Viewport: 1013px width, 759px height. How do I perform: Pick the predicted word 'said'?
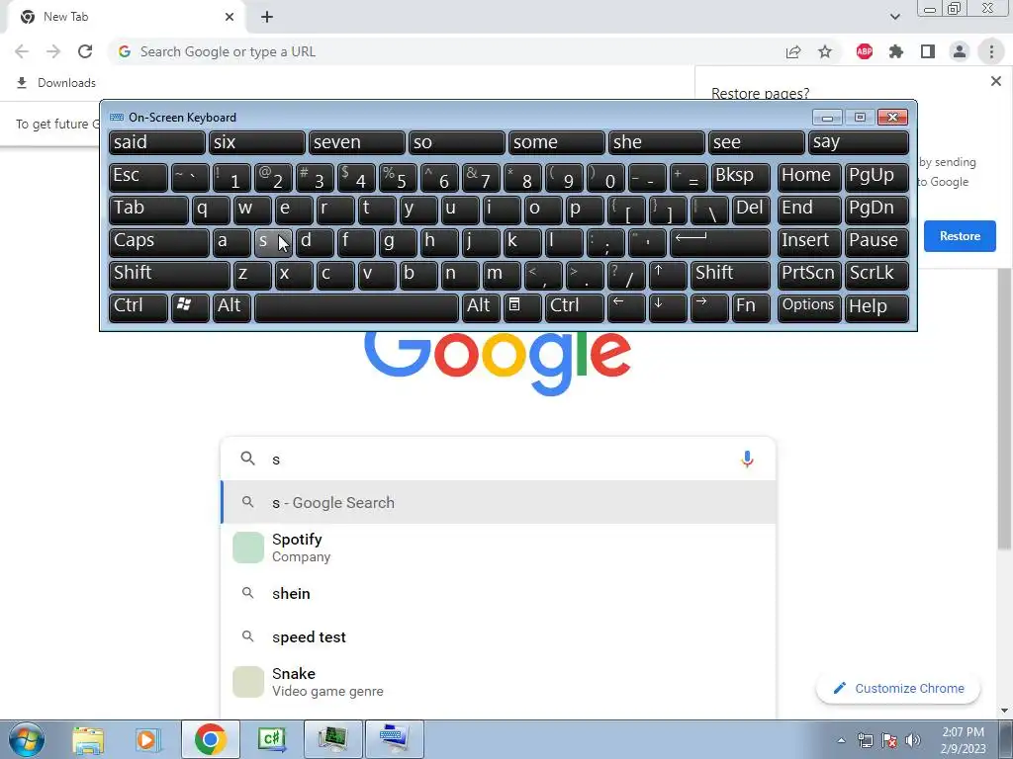tap(157, 142)
